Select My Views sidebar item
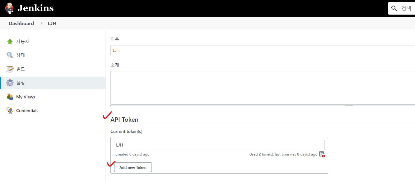The width and height of the screenshot is (415, 181). [x=26, y=97]
